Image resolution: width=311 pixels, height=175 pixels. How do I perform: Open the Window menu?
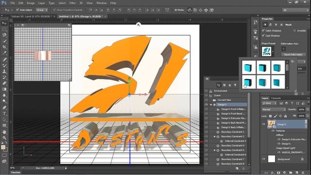(x=102, y=3)
